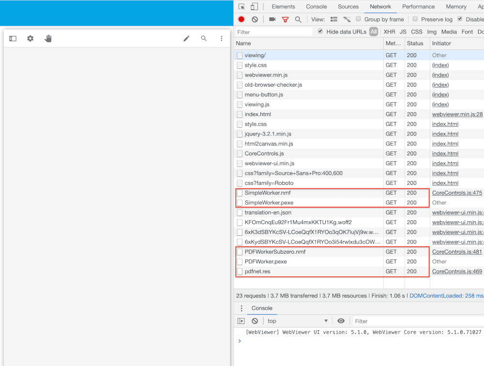484x366 pixels.
Task: Open the CoreControls.js:475 initiator link
Action: pyautogui.click(x=457, y=193)
